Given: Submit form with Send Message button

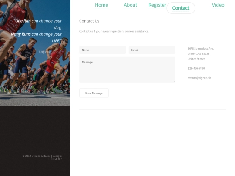Looking at the screenshot, I should click(x=94, y=93).
